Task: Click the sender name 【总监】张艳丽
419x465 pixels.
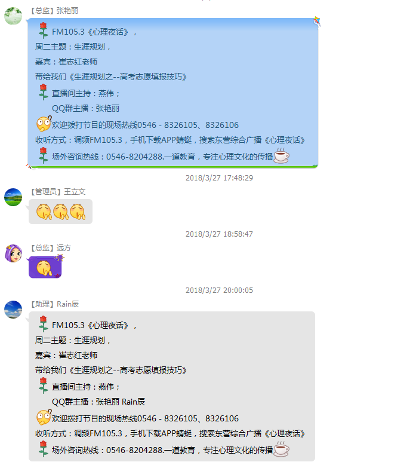Action: pyautogui.click(x=54, y=11)
